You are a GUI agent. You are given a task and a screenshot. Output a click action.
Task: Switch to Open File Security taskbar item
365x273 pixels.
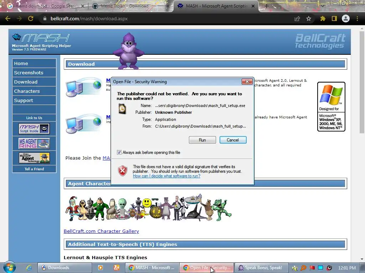tap(207, 268)
